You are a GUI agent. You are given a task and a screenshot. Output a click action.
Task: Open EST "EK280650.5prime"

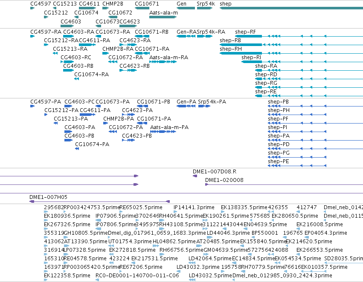coord(295,216)
